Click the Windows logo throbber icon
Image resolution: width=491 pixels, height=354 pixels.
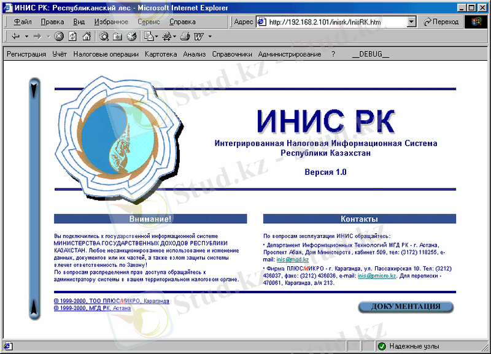477,22
